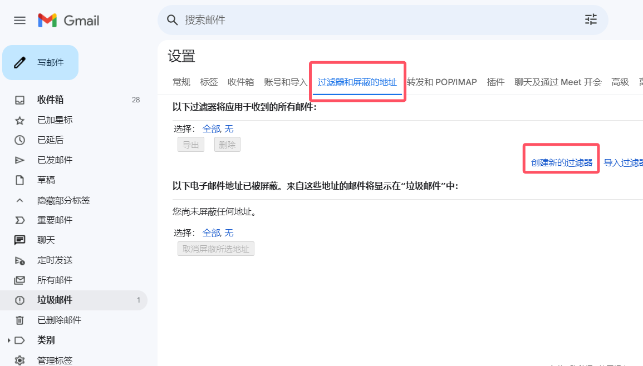Viewport: 643px width, 366px height.
Task: Open 已延后 snoozed clock icon
Action: pos(19,140)
